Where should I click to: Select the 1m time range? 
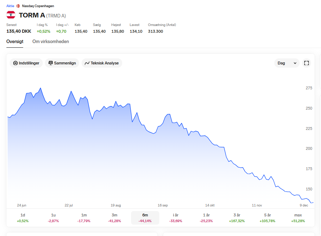84,218
